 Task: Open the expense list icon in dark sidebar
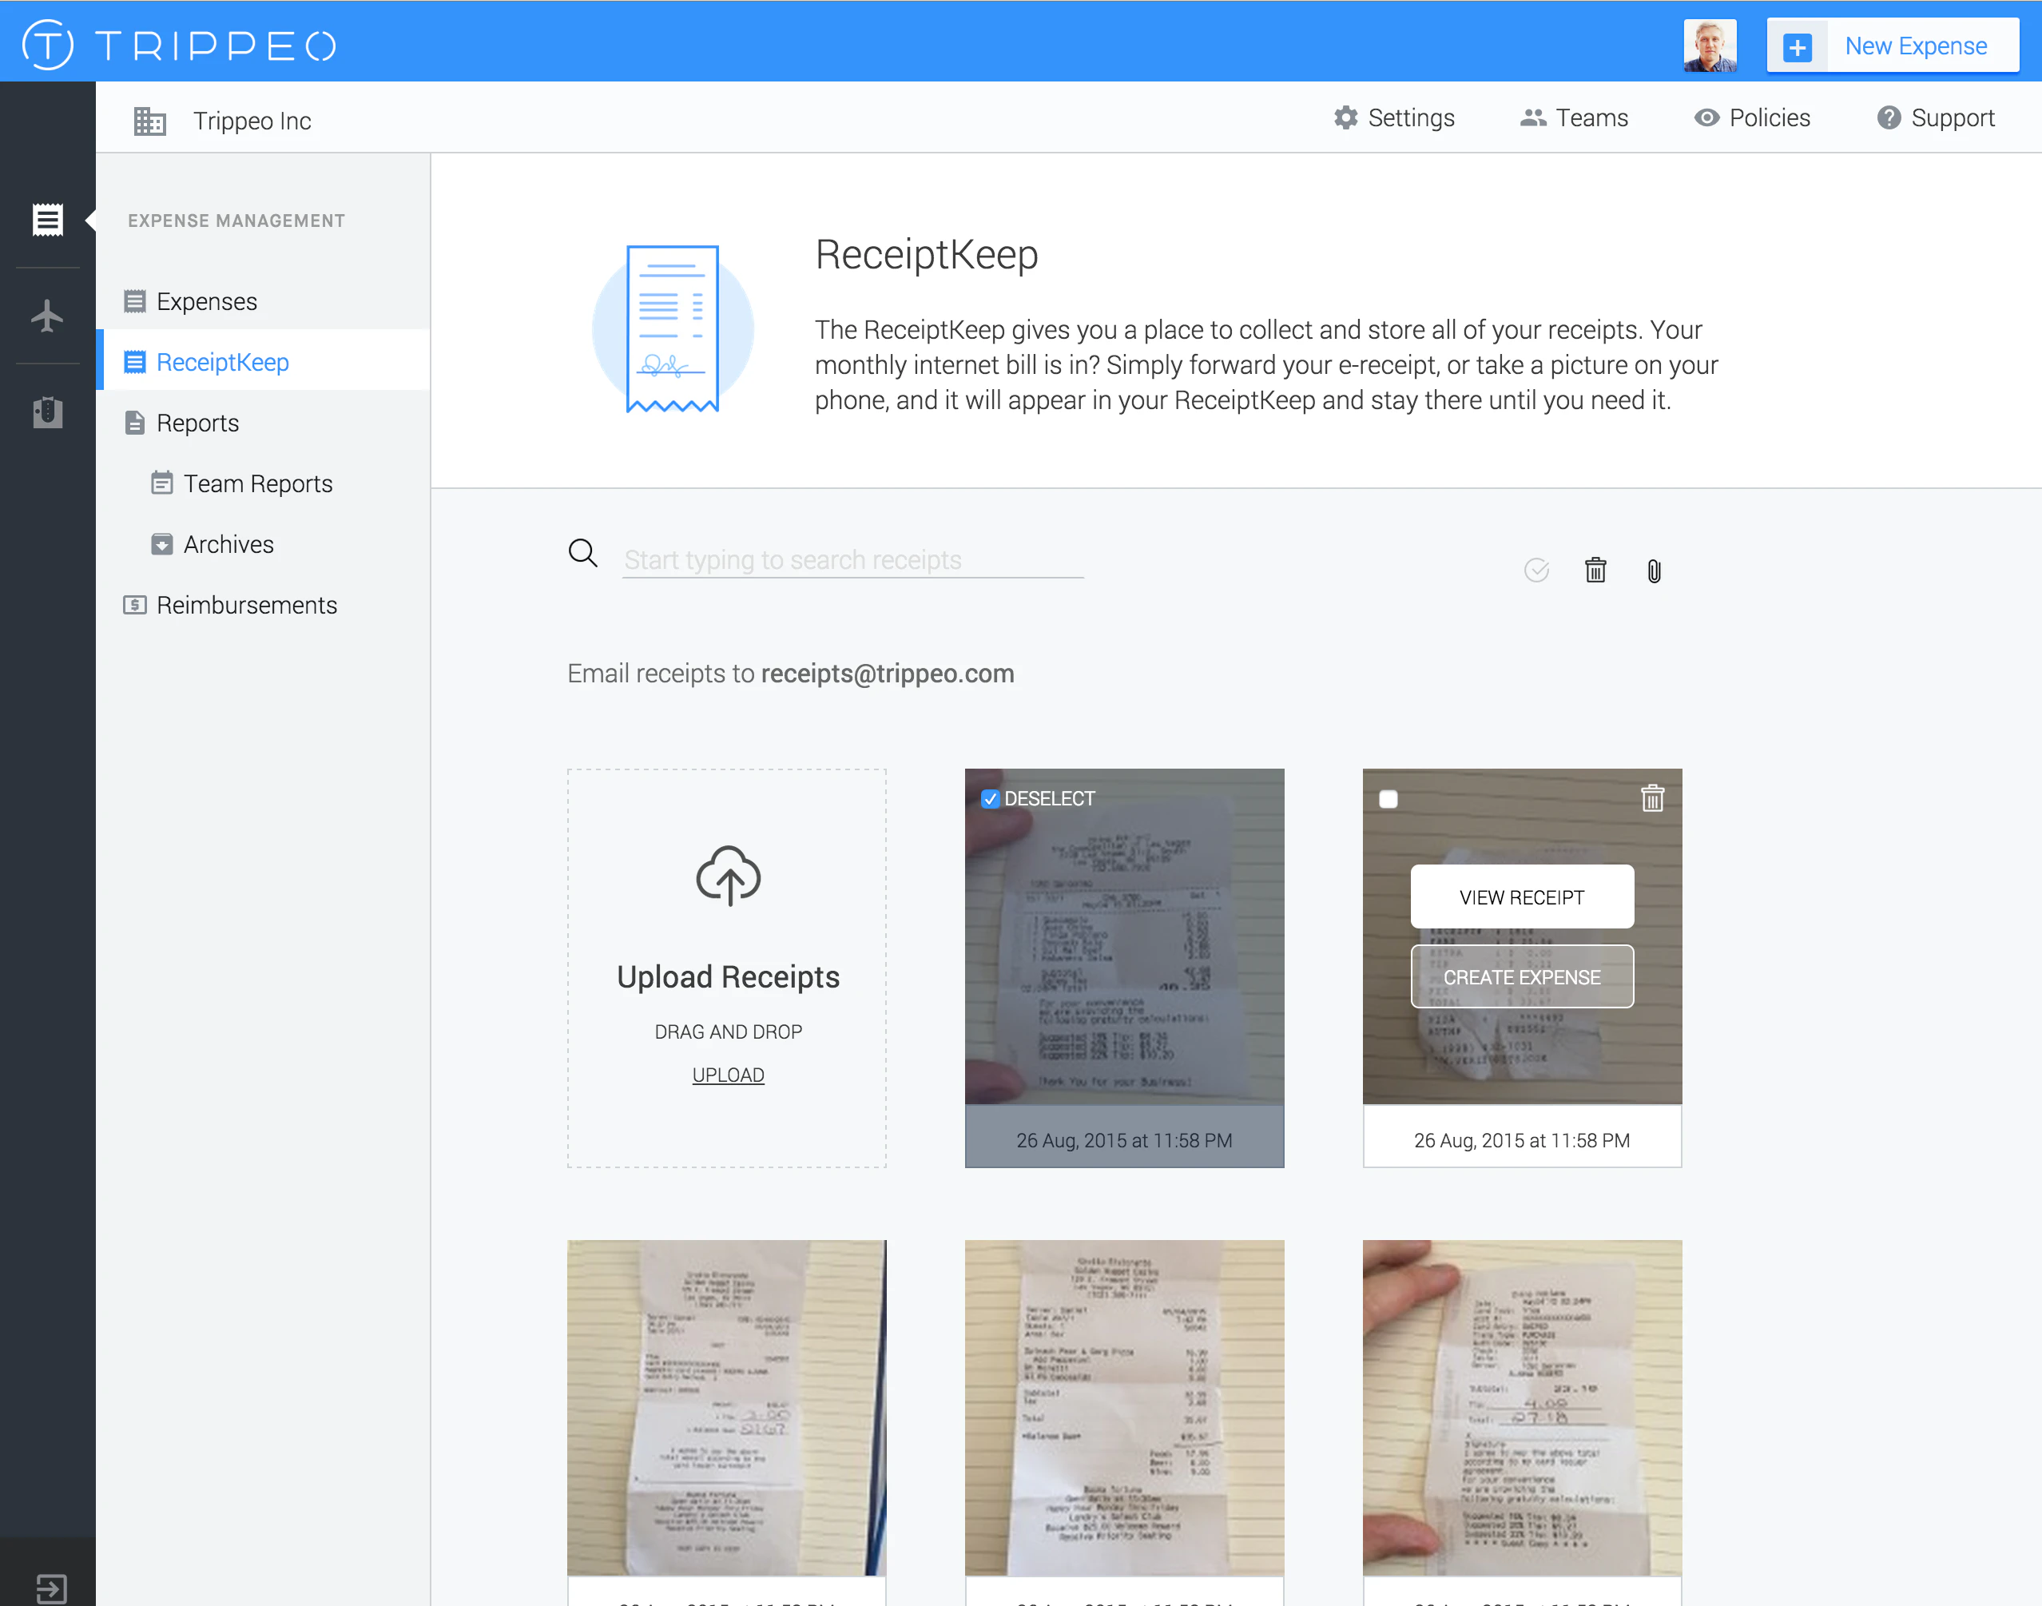[47, 220]
